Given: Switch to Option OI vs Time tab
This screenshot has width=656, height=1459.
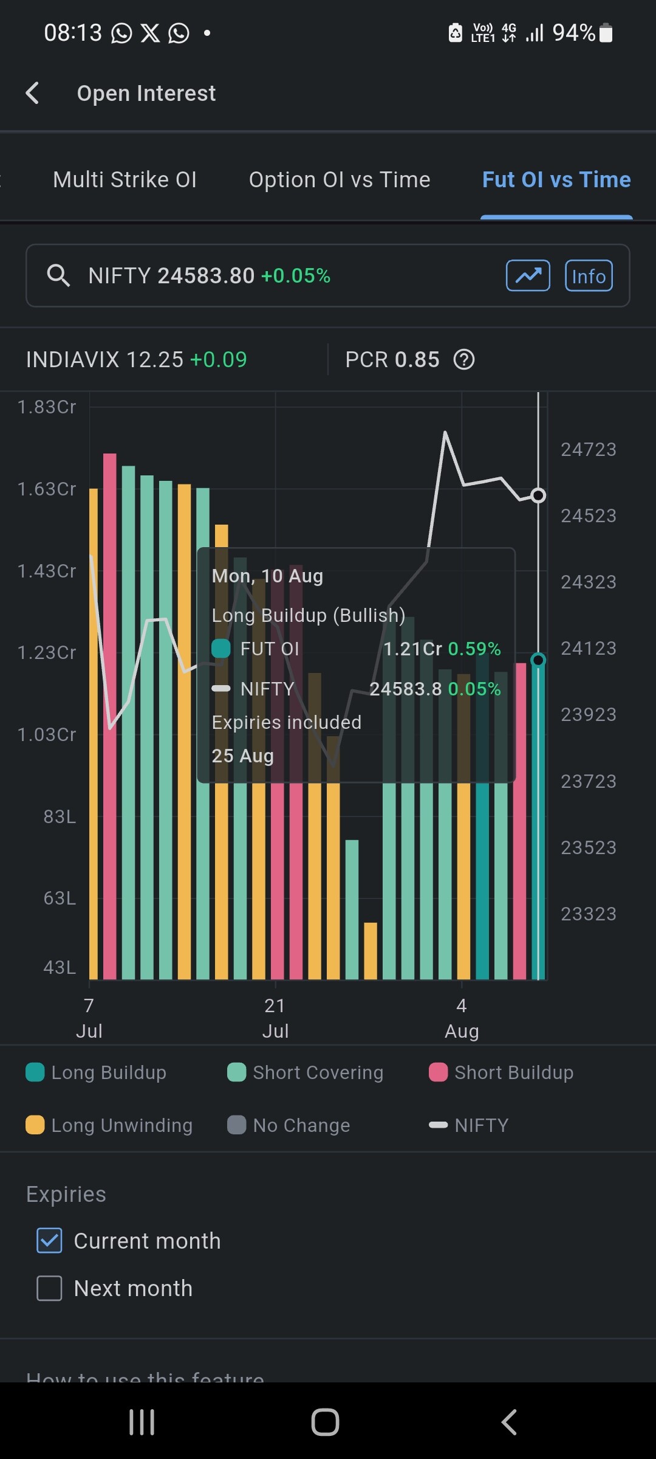Looking at the screenshot, I should pyautogui.click(x=340, y=179).
